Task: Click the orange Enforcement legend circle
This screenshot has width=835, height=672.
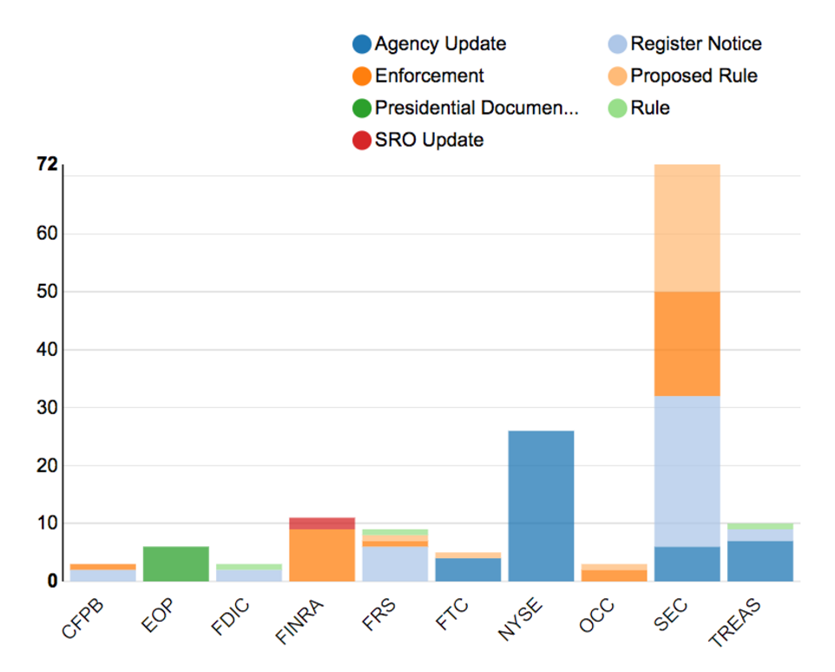Action: (362, 76)
